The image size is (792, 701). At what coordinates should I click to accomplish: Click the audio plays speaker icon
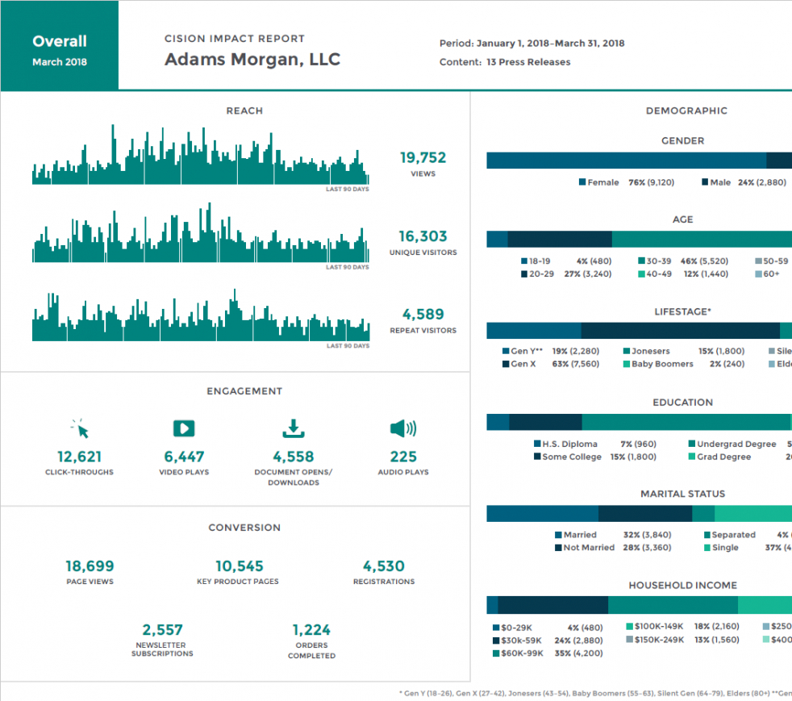[403, 428]
